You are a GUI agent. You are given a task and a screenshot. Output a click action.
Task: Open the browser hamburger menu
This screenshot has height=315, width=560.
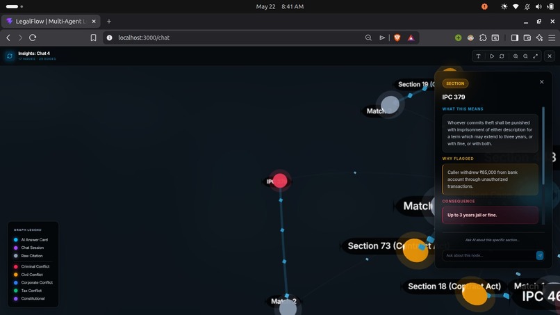(552, 38)
